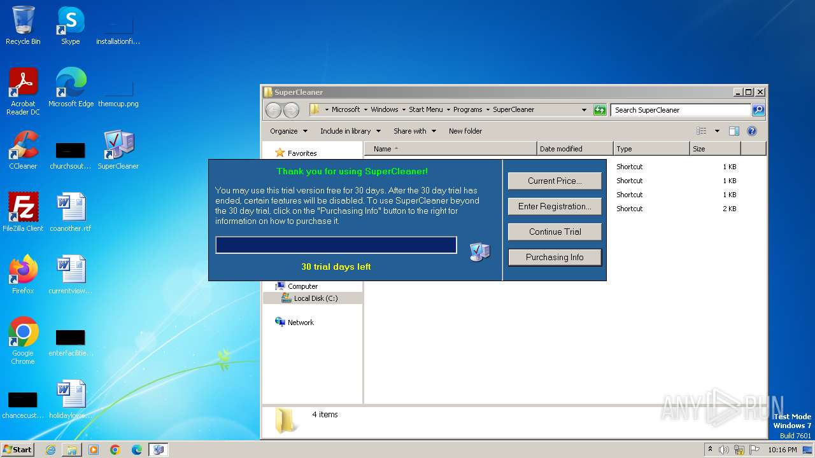Refresh the SuperCleaner folder view

(x=600, y=110)
